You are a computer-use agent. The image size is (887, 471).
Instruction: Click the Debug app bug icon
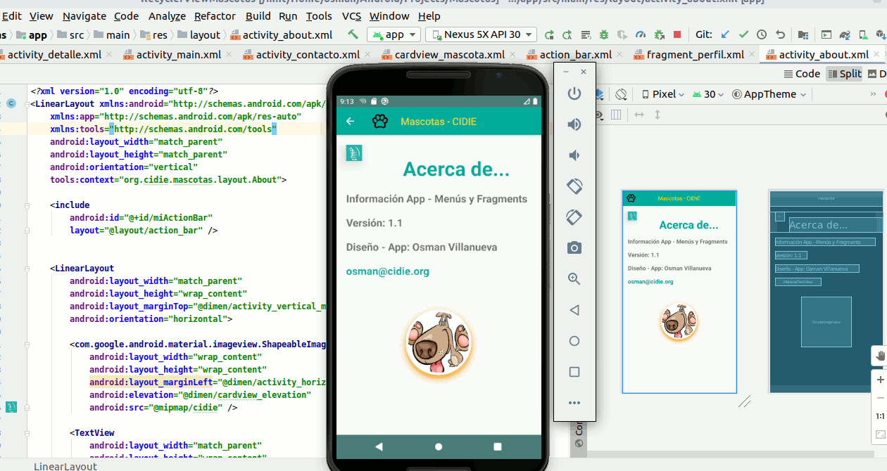[604, 34]
